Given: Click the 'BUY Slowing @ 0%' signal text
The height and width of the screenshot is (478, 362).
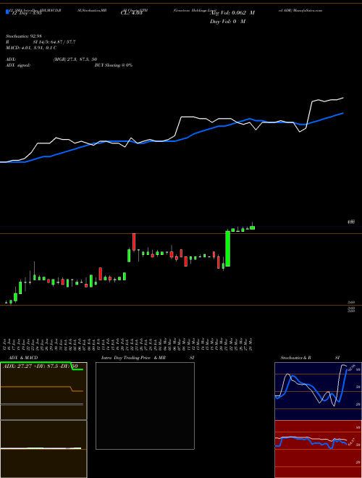Looking at the screenshot, I should [114, 65].
